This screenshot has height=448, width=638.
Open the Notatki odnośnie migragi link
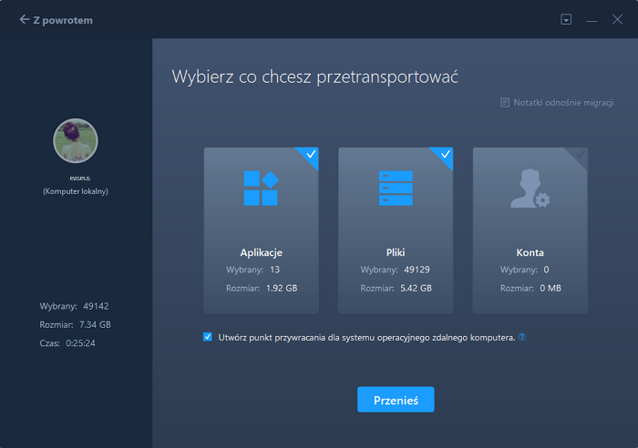[x=563, y=103]
